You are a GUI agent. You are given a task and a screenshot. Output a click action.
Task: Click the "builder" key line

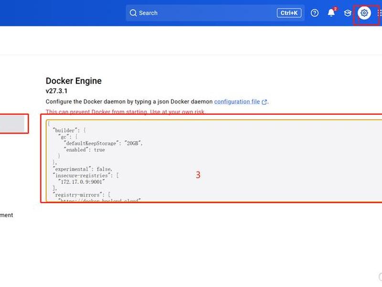point(69,130)
